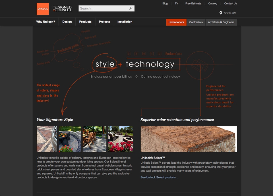Open the Blog link
The width and height of the screenshot is (273, 196).
(165, 3)
